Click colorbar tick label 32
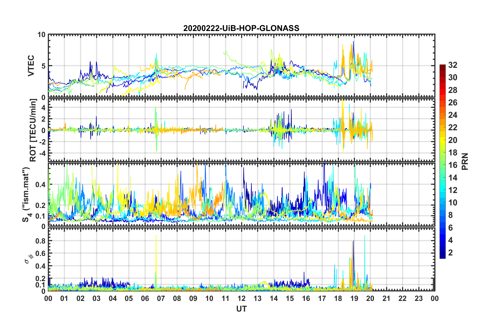Screen dimensions: 483x323 (453, 65)
